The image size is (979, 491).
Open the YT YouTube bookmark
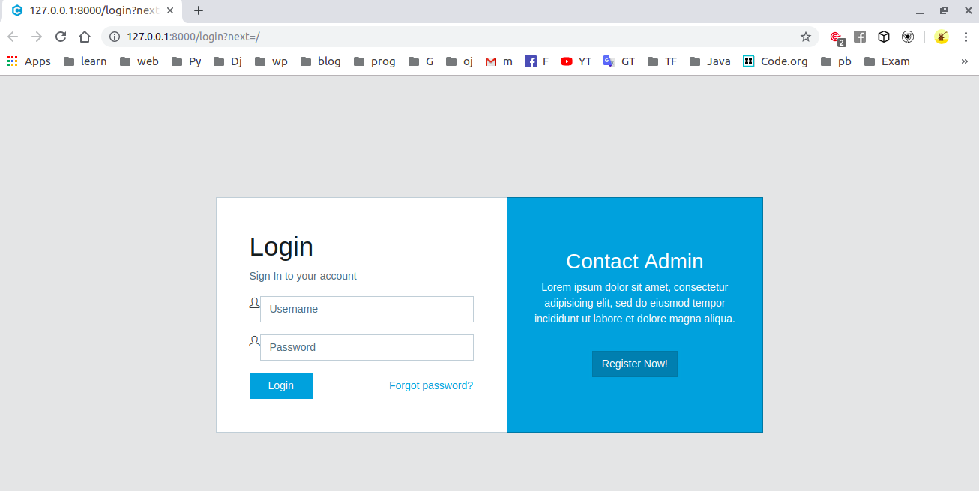click(576, 61)
